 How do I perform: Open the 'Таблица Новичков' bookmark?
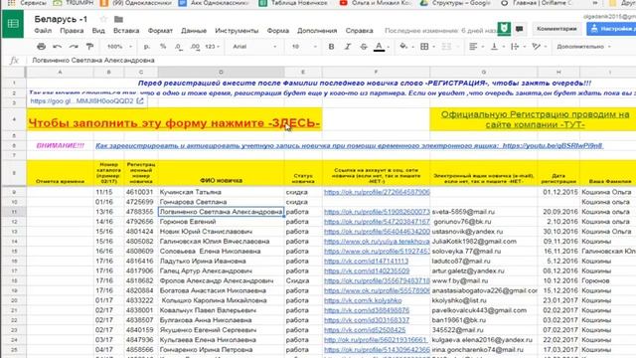[294, 3]
